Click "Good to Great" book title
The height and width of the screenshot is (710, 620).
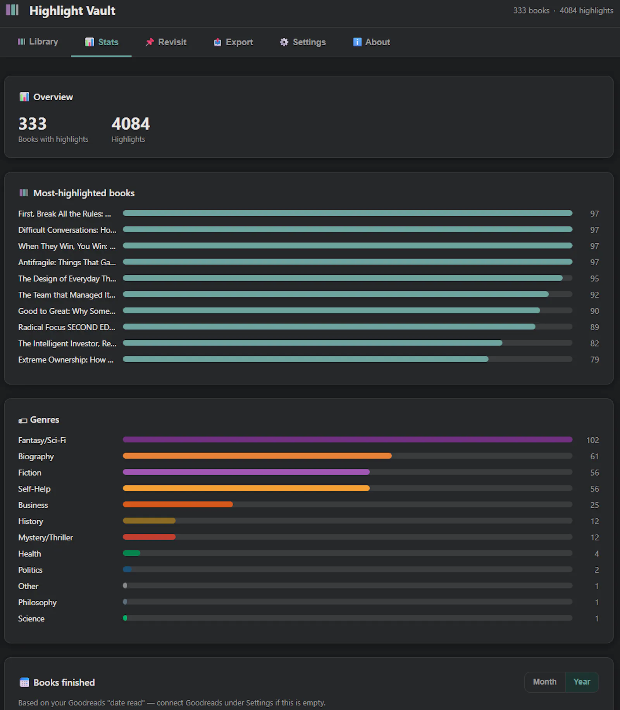pyautogui.click(x=67, y=311)
